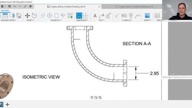192x108 pixels.
Task: Click the clipboard icon beside the link icon
Action: (30, 6)
